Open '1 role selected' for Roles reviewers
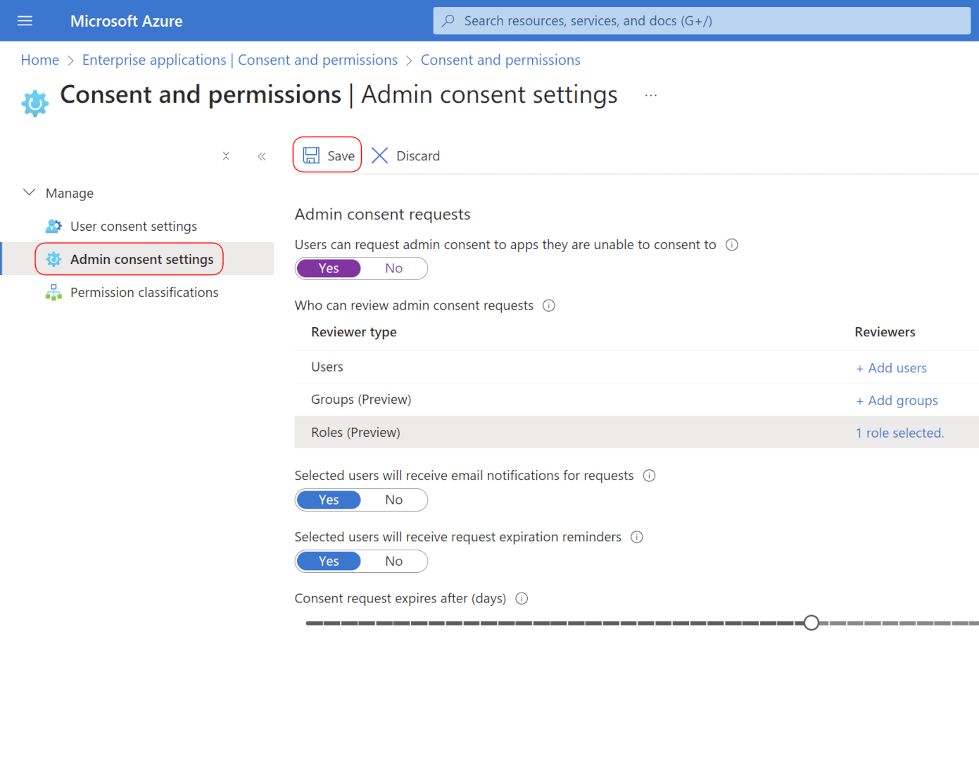The image size is (979, 760). point(899,432)
